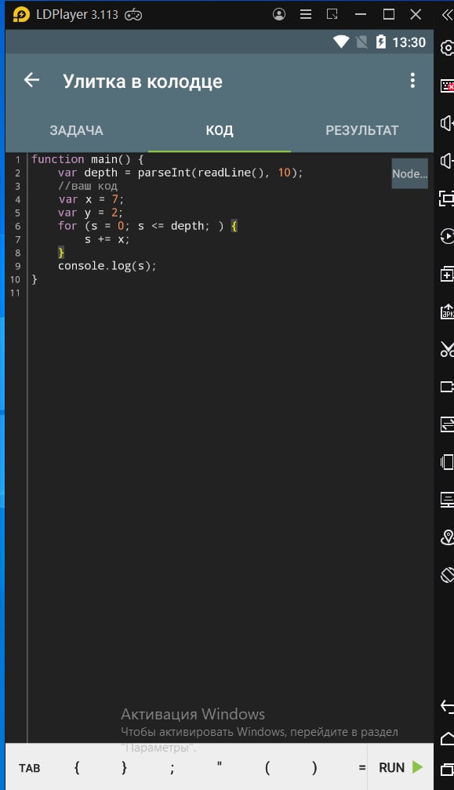This screenshot has width=454, height=790.
Task: Open the LDPlayer hamburger menu
Action: (306, 14)
